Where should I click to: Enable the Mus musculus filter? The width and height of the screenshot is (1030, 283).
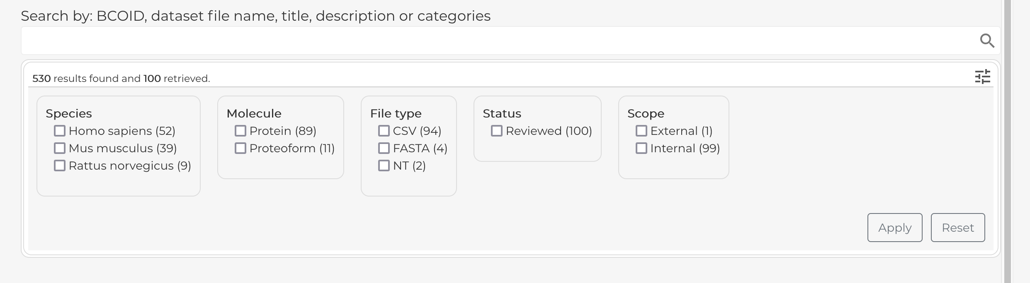[x=59, y=148]
